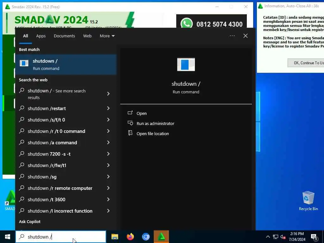
Task: Open the Recycle Bin desktop icon
Action: pyautogui.click(x=308, y=201)
